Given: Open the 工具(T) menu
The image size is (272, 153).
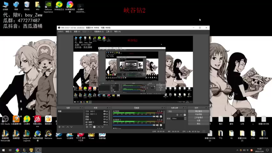Looking at the screenshot, I should pyautogui.click(x=109, y=32).
